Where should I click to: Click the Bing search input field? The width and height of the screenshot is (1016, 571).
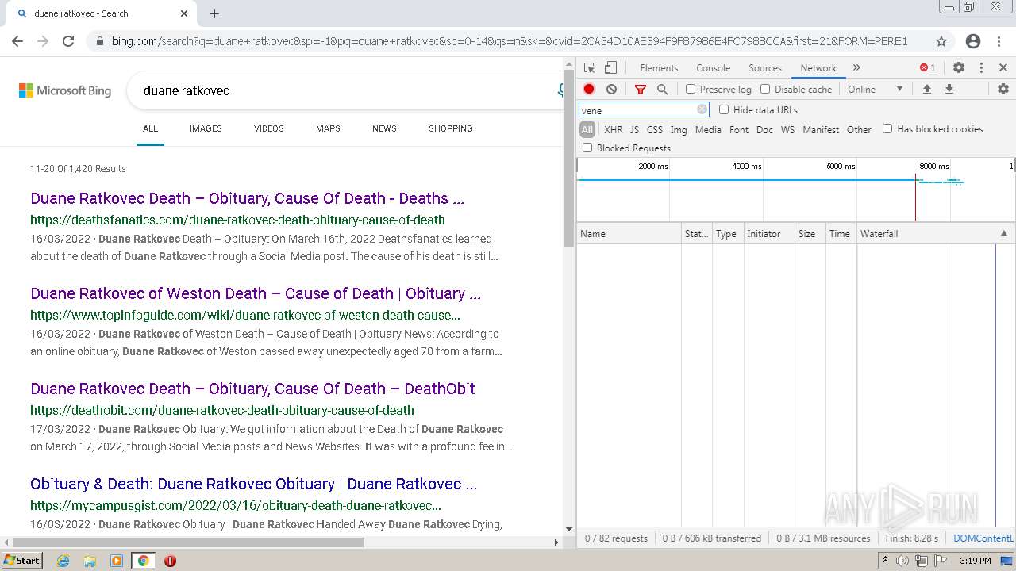click(x=345, y=90)
